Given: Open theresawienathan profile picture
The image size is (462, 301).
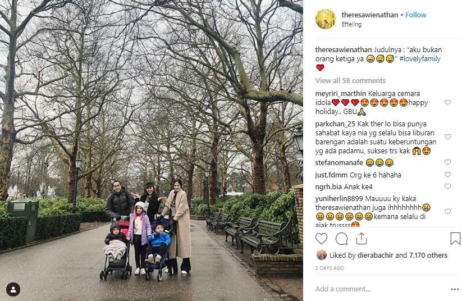Looking at the screenshot, I should 325,19.
